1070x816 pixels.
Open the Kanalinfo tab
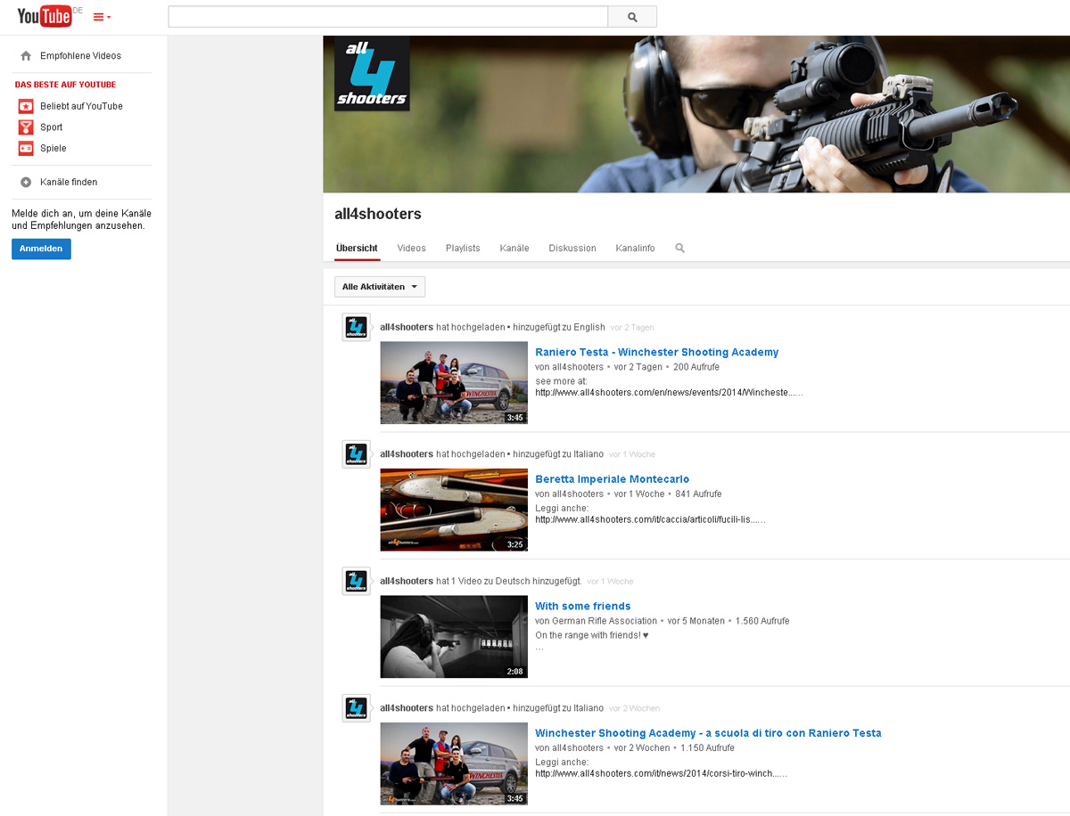635,249
